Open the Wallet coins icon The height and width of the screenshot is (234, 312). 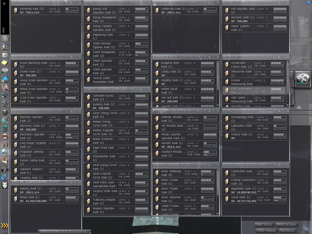click(5, 120)
